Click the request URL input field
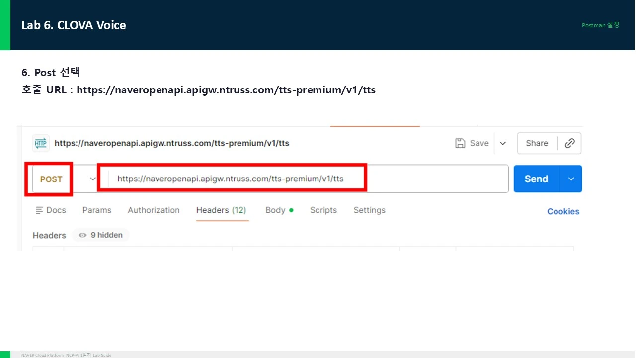 tap(308, 179)
